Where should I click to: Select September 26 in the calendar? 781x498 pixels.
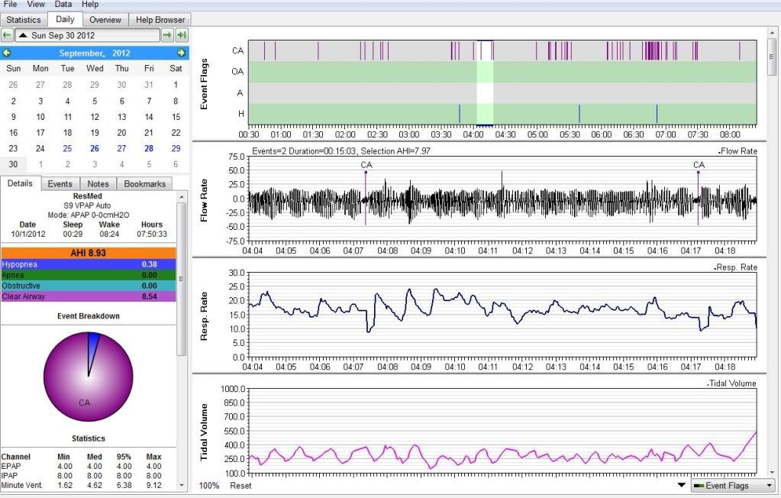pyautogui.click(x=95, y=148)
